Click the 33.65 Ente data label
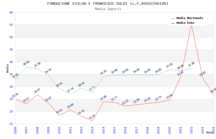 203,74
